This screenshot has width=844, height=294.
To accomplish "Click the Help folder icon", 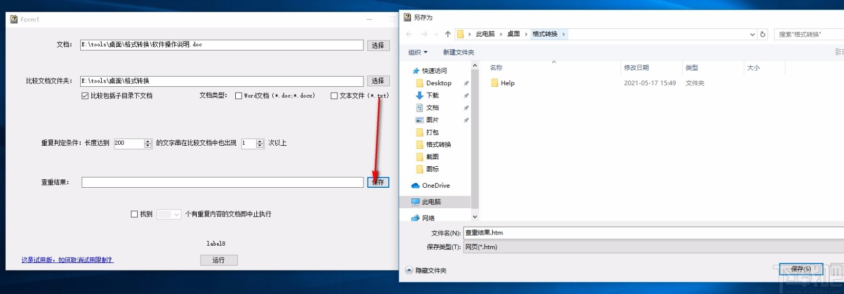I will pos(495,83).
